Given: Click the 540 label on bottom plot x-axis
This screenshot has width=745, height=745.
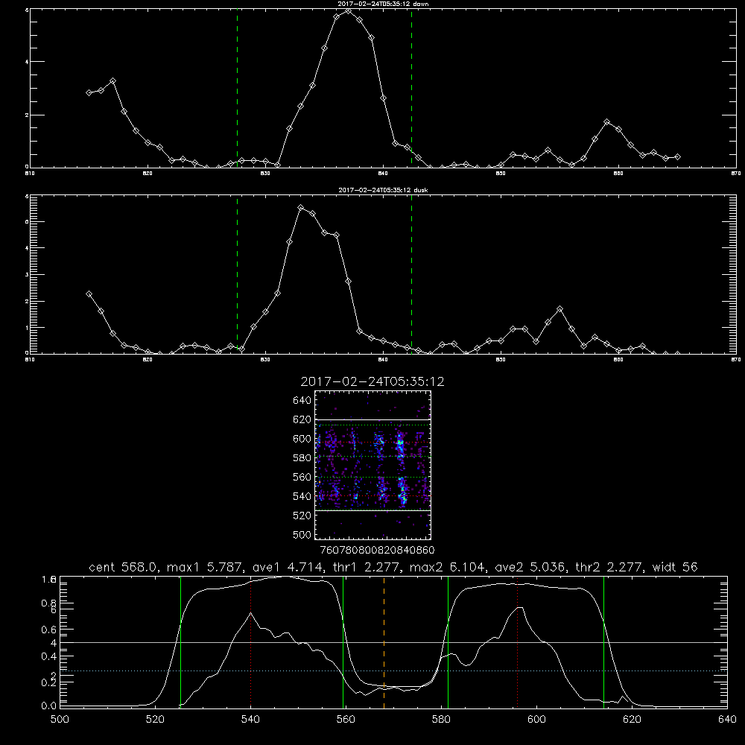Looking at the screenshot, I should click(250, 720).
